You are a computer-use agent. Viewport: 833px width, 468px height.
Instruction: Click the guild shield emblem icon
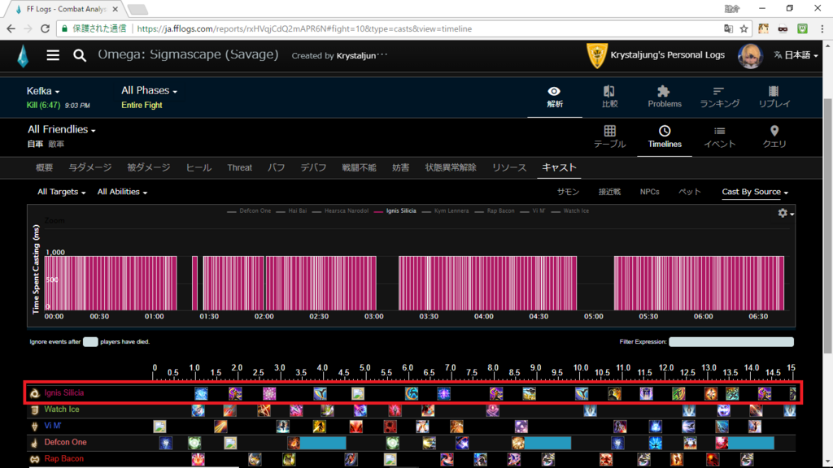pos(596,55)
